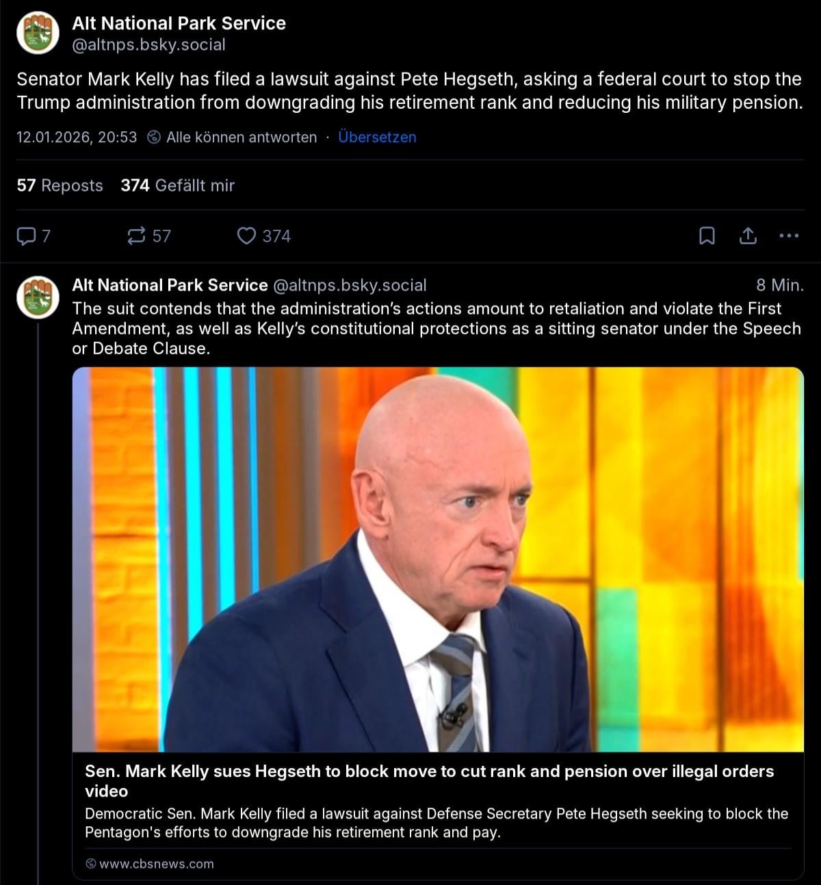Open the 'Sen. Mark Kelly sues Hegseth' headline
The height and width of the screenshot is (885, 821).
[429, 781]
